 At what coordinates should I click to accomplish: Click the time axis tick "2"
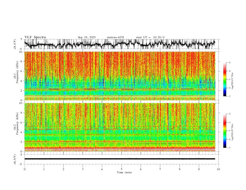(63, 169)
